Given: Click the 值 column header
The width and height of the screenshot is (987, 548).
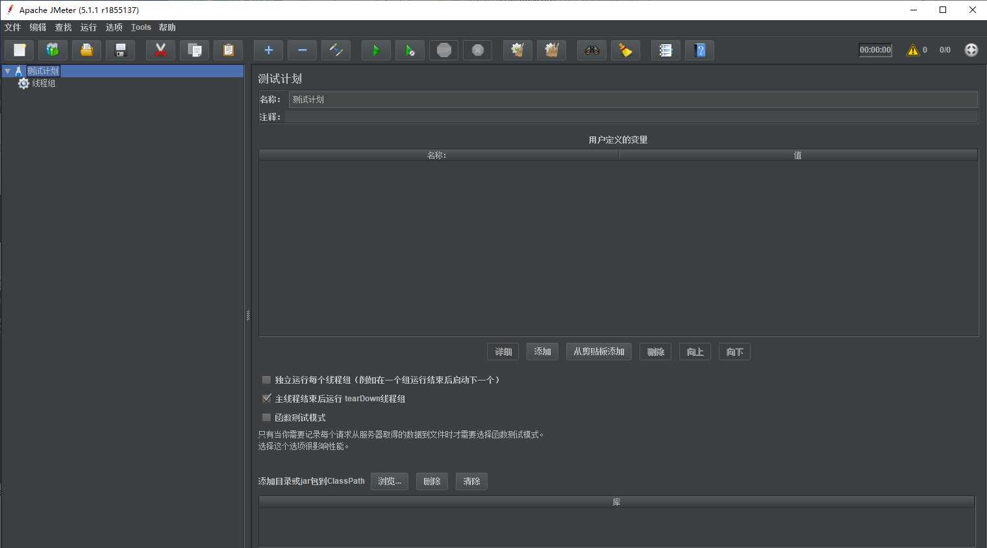Looking at the screenshot, I should [x=798, y=155].
